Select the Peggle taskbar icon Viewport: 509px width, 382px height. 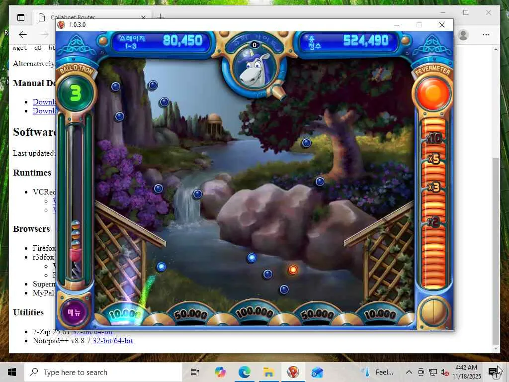(293, 372)
